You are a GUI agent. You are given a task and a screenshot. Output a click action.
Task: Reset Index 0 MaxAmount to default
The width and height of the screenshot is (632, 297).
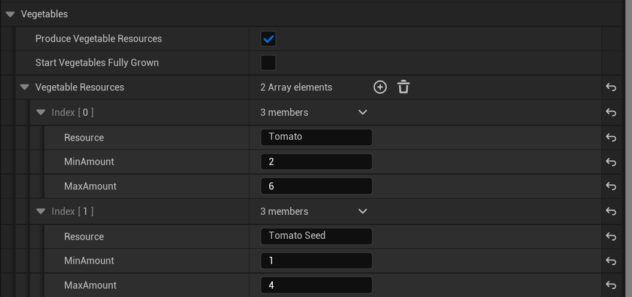[611, 187]
